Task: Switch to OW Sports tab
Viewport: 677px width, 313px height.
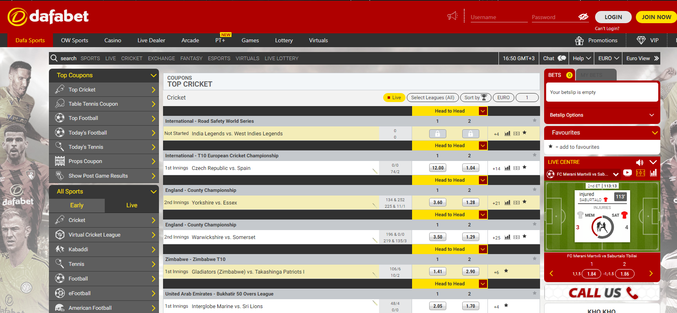Action: [75, 40]
